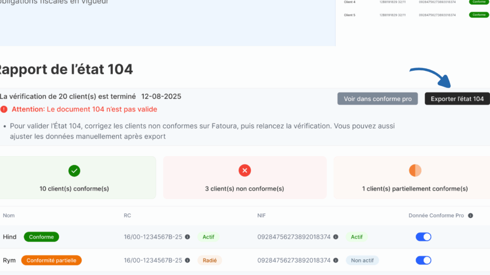Click the orange half-circle partial conformity icon

(x=415, y=170)
